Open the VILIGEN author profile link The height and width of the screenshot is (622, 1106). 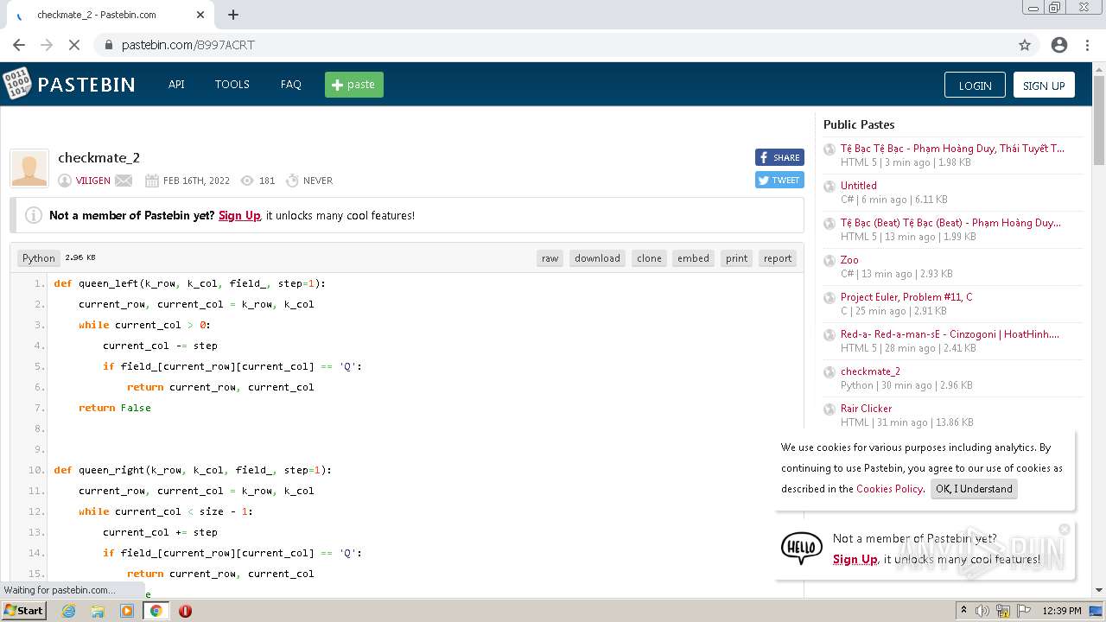pos(93,181)
